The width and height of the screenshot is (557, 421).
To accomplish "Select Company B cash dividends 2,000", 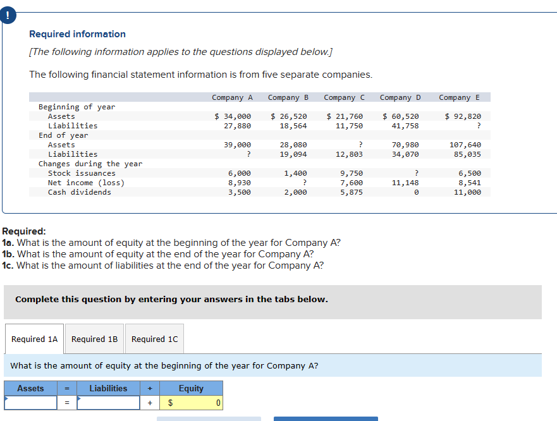I will click(295, 192).
